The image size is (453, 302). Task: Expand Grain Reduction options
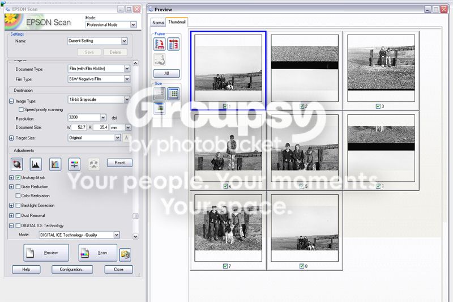(x=11, y=187)
